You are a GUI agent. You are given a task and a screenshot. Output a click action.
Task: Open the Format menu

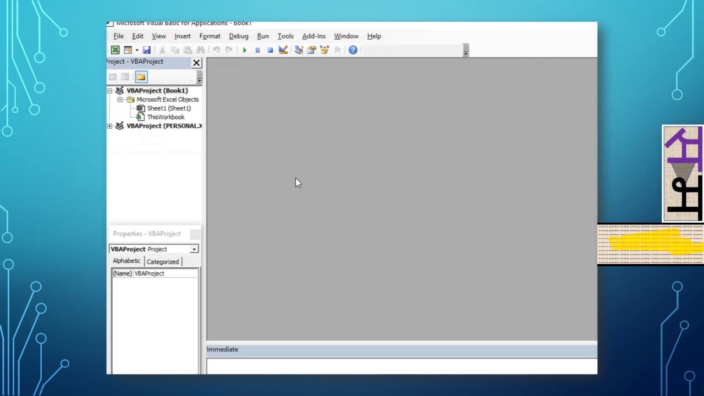pyautogui.click(x=210, y=36)
